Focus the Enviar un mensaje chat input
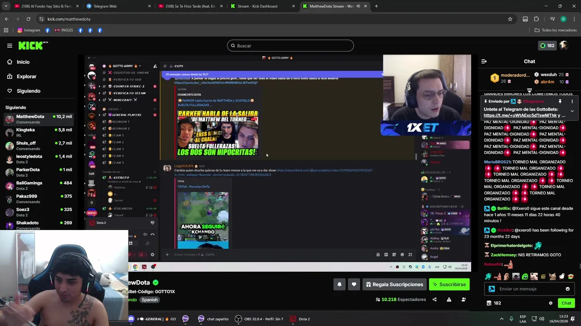Viewport: 581px width, 326px height. pos(529,289)
